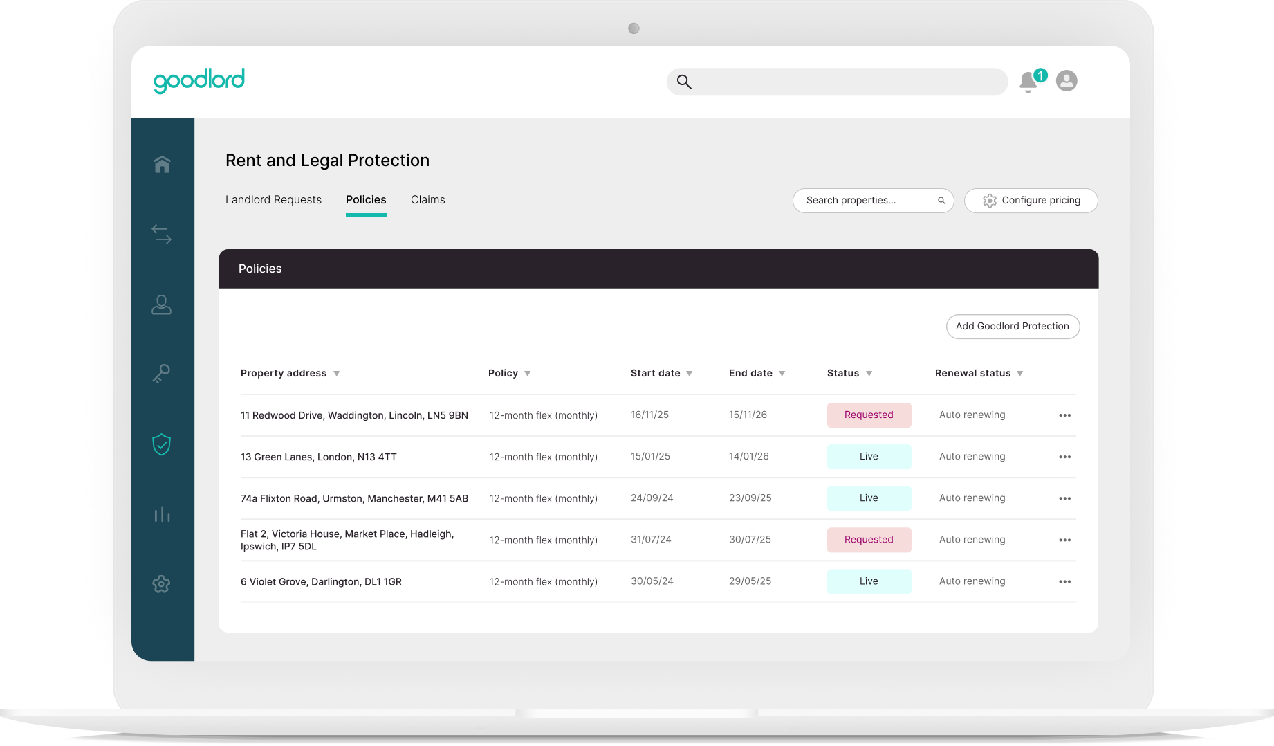Image resolution: width=1274 pixels, height=746 pixels.
Task: Switch to the Landlord Requests tab
Action: [x=273, y=199]
